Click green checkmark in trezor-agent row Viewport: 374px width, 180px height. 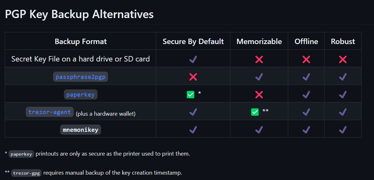[255, 112]
